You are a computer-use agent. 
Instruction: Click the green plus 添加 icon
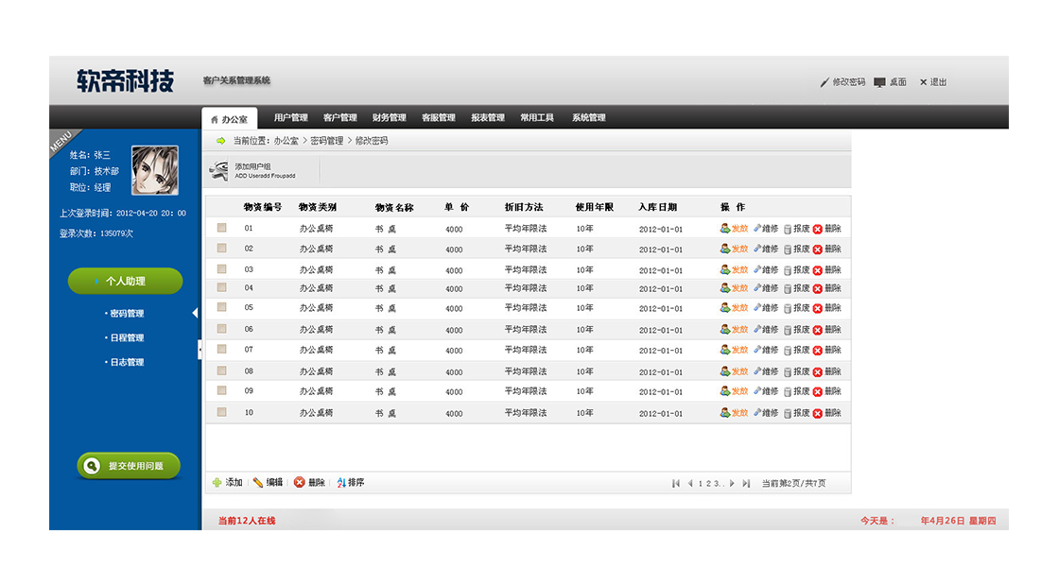tap(217, 483)
